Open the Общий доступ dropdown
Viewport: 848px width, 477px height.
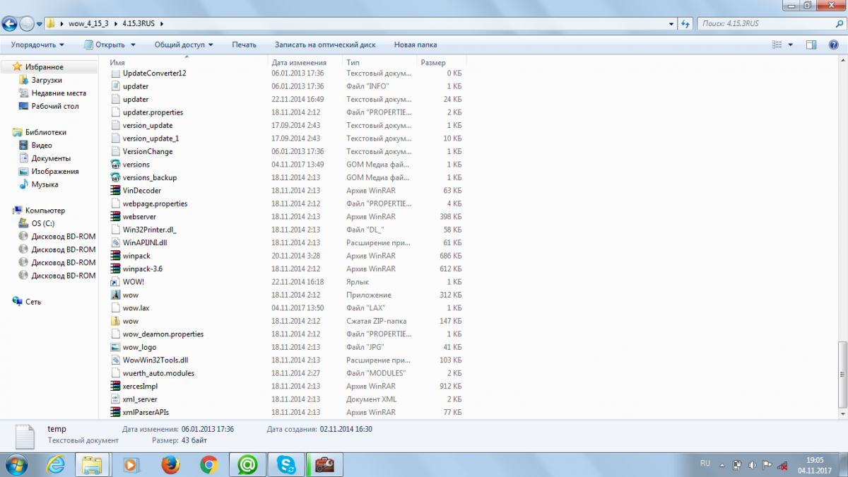[x=184, y=45]
